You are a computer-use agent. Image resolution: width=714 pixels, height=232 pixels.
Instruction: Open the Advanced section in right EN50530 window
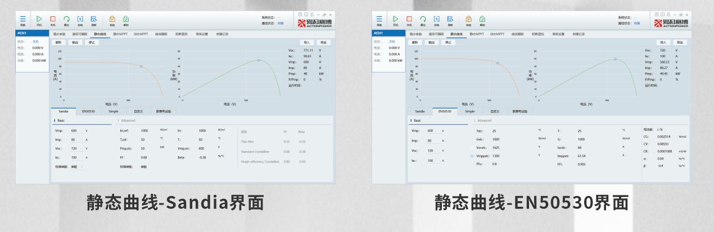[x=484, y=120]
